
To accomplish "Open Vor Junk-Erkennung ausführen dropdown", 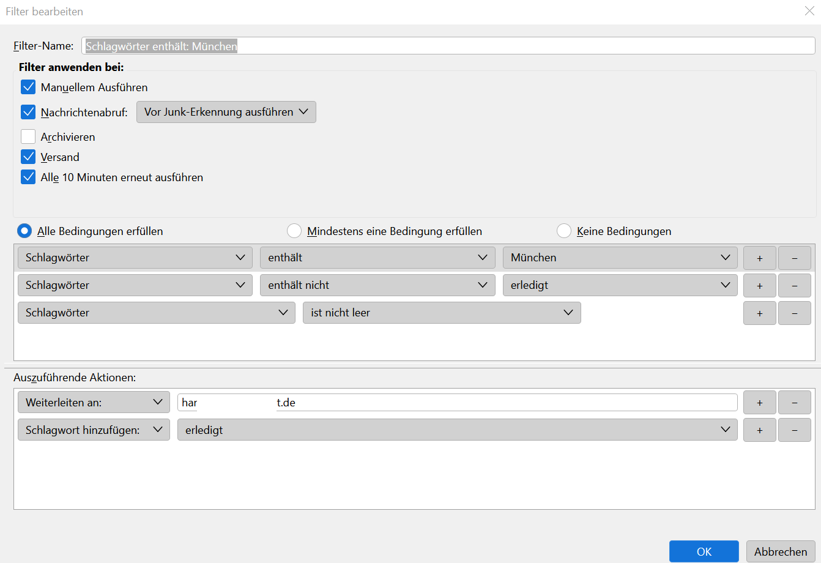I will coord(226,112).
